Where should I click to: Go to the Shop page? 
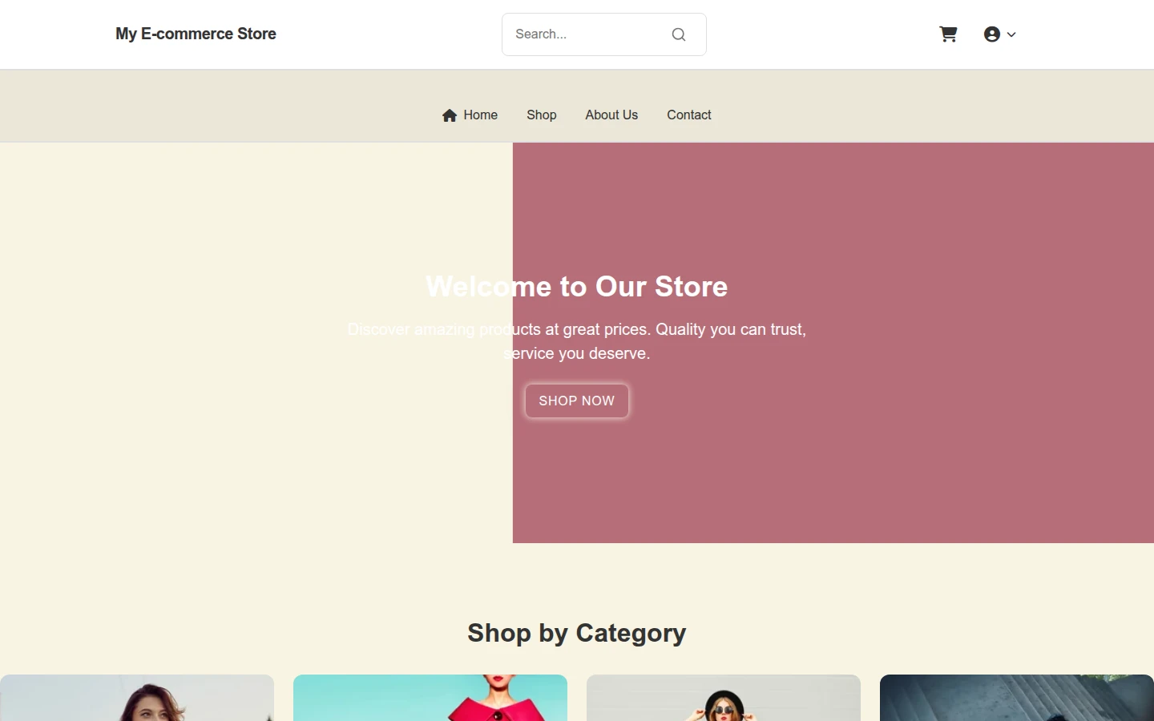(542, 115)
